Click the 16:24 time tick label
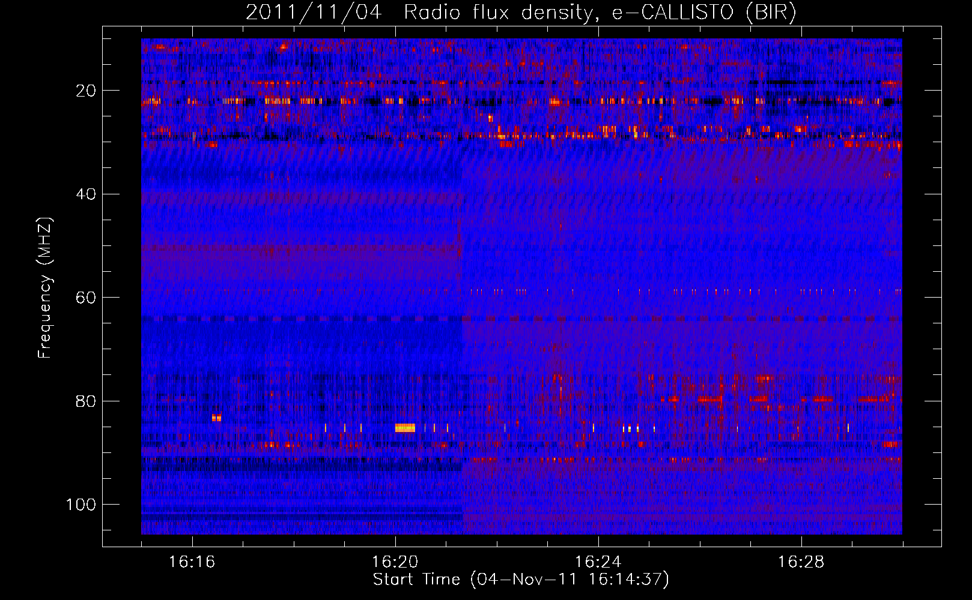The image size is (972, 600). pyautogui.click(x=598, y=562)
